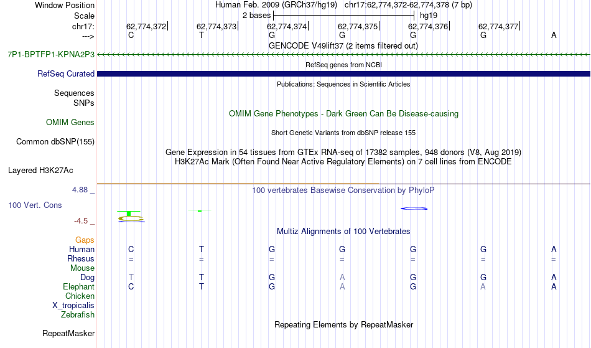The width and height of the screenshot is (591, 348).
Task: Click the hg19 label beside the scale bar
Action: click(x=429, y=16)
